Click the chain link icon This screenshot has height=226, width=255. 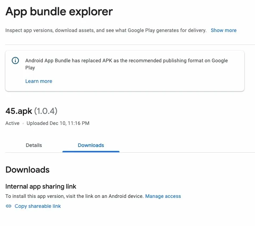pyautogui.click(x=9, y=206)
